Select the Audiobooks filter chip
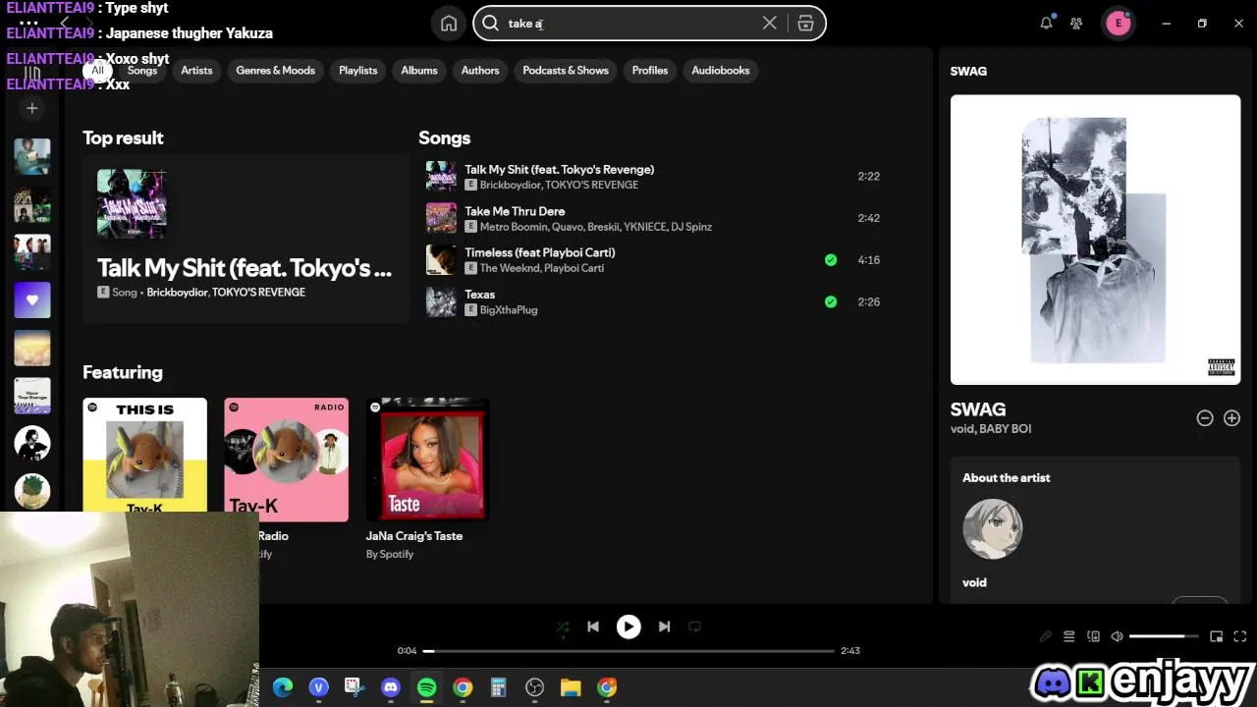This screenshot has height=707, width=1257. [x=721, y=71]
